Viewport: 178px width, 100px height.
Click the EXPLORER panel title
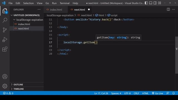19,9
